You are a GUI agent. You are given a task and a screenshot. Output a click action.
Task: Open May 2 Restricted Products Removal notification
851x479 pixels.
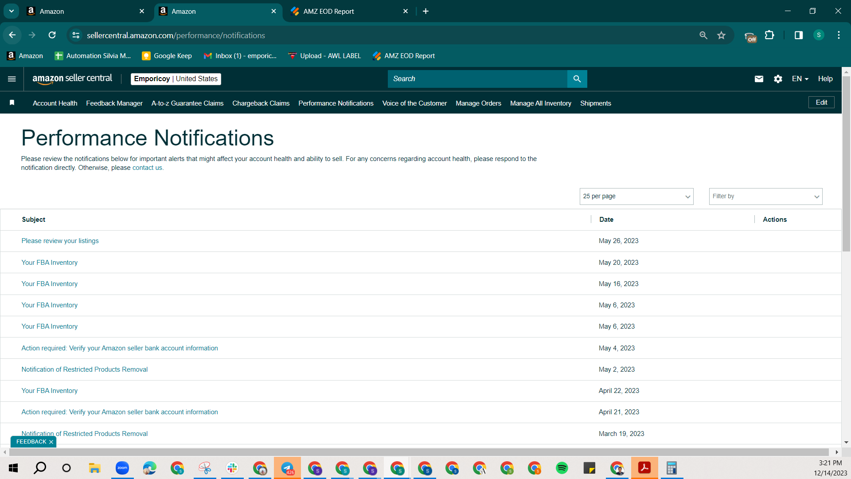point(85,369)
